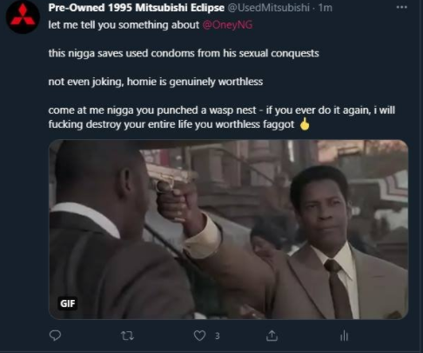The image size is (423, 353).
Task: Click the retweet arrows icon
Action: point(127,336)
